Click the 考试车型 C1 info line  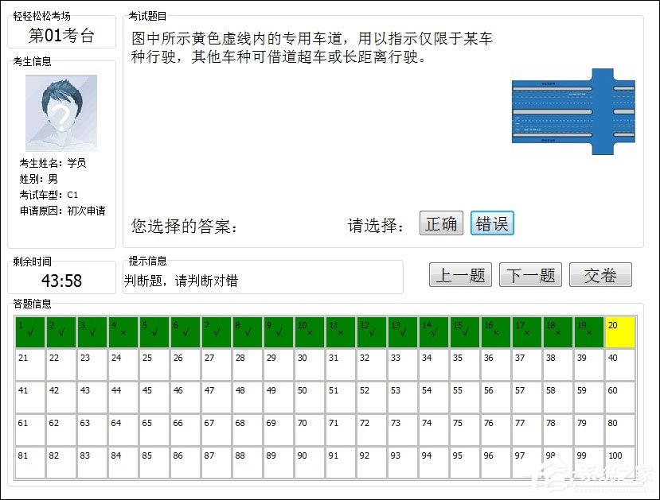[x=48, y=194]
